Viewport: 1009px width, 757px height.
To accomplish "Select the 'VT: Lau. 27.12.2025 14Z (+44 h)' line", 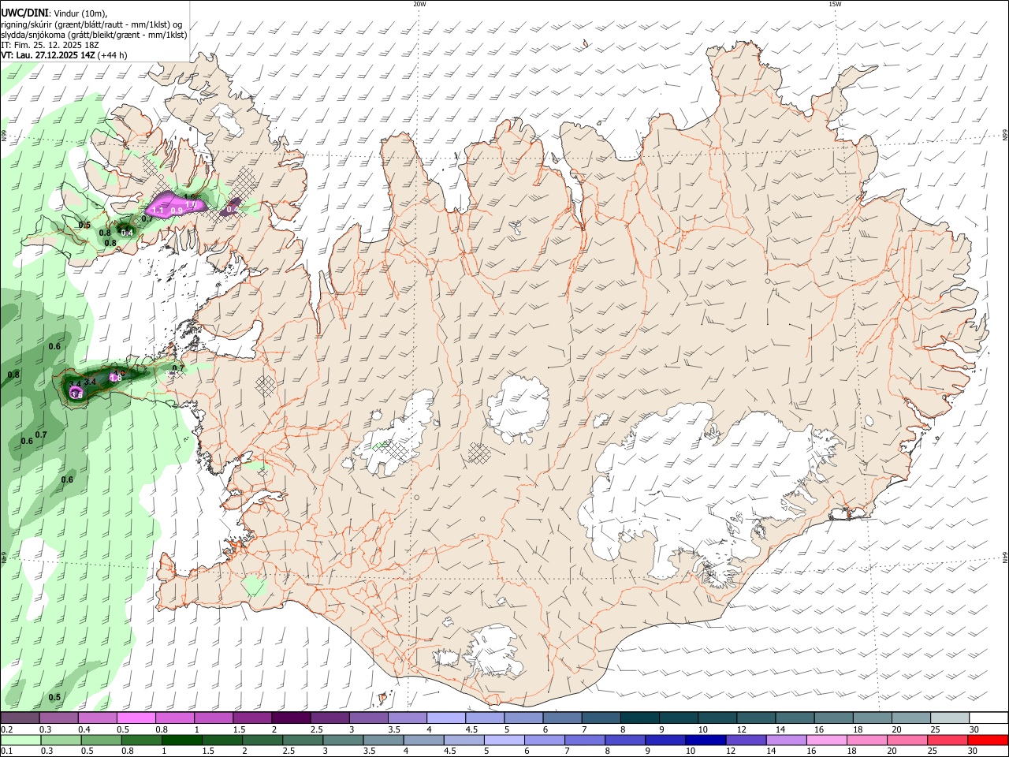I will (x=64, y=55).
